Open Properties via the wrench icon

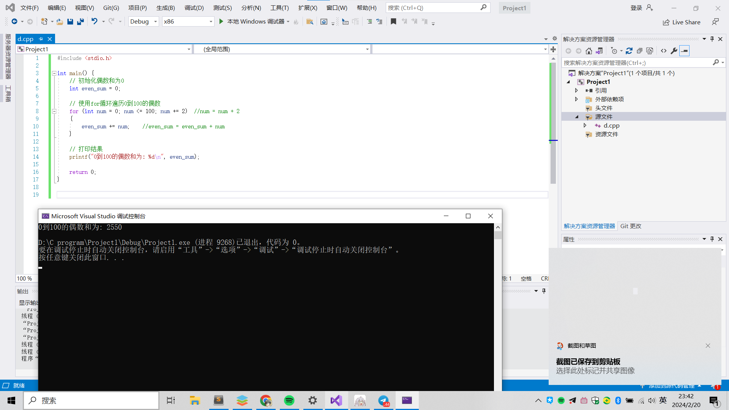(674, 51)
